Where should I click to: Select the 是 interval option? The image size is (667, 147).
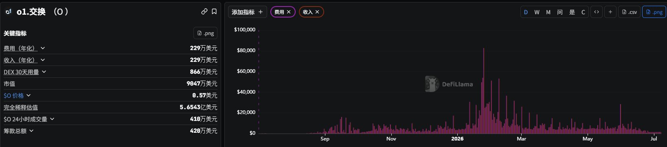tap(572, 12)
